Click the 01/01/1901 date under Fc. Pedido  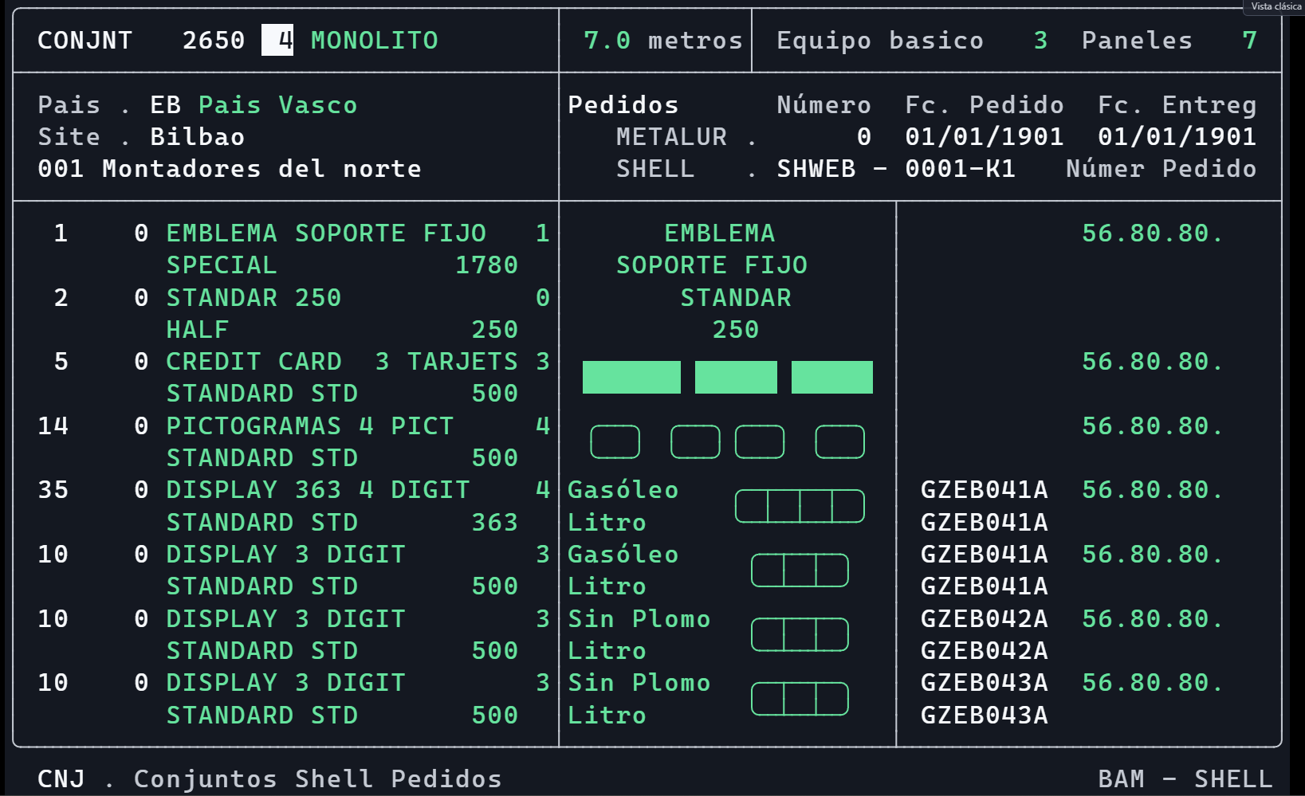tap(985, 137)
